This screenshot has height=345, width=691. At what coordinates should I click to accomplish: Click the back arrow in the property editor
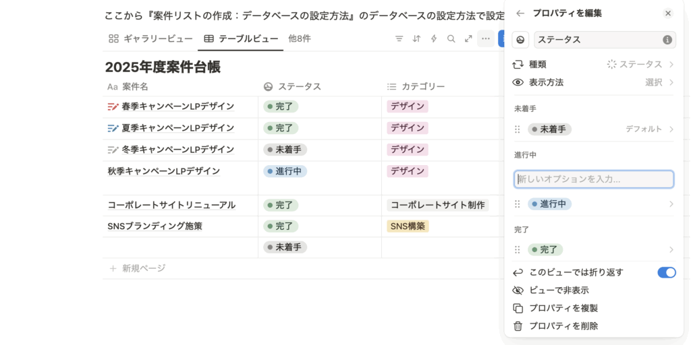(x=520, y=13)
